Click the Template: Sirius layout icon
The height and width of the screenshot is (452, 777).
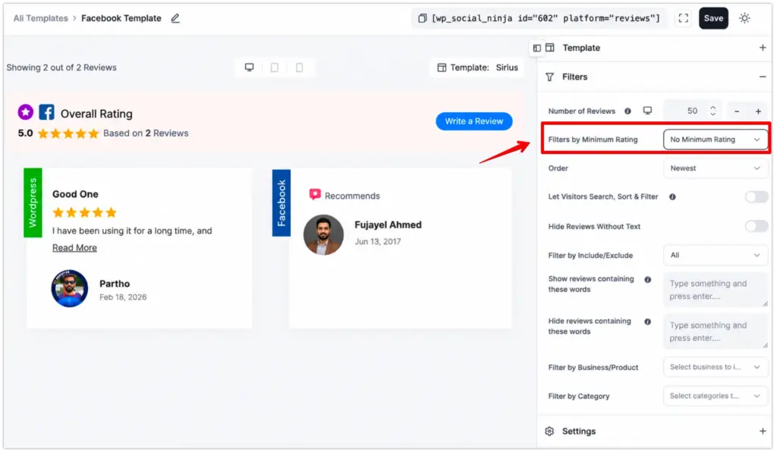point(442,67)
